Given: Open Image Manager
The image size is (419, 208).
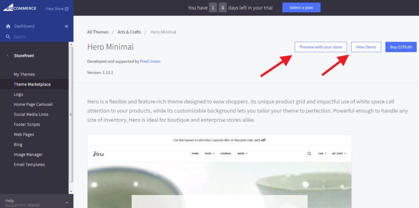Looking at the screenshot, I should point(28,154).
